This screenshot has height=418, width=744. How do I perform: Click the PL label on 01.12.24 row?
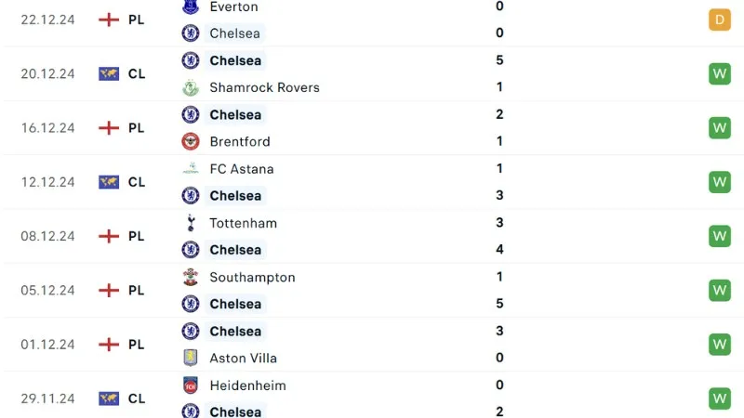136,345
